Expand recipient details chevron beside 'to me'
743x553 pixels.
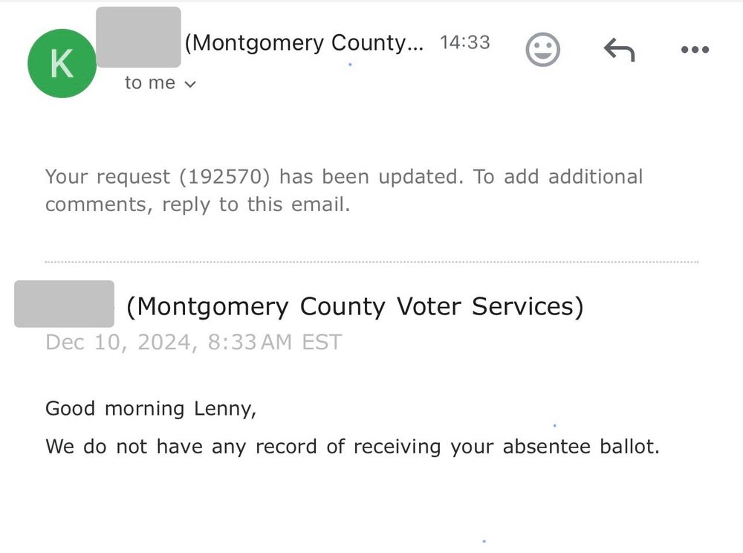pos(190,84)
